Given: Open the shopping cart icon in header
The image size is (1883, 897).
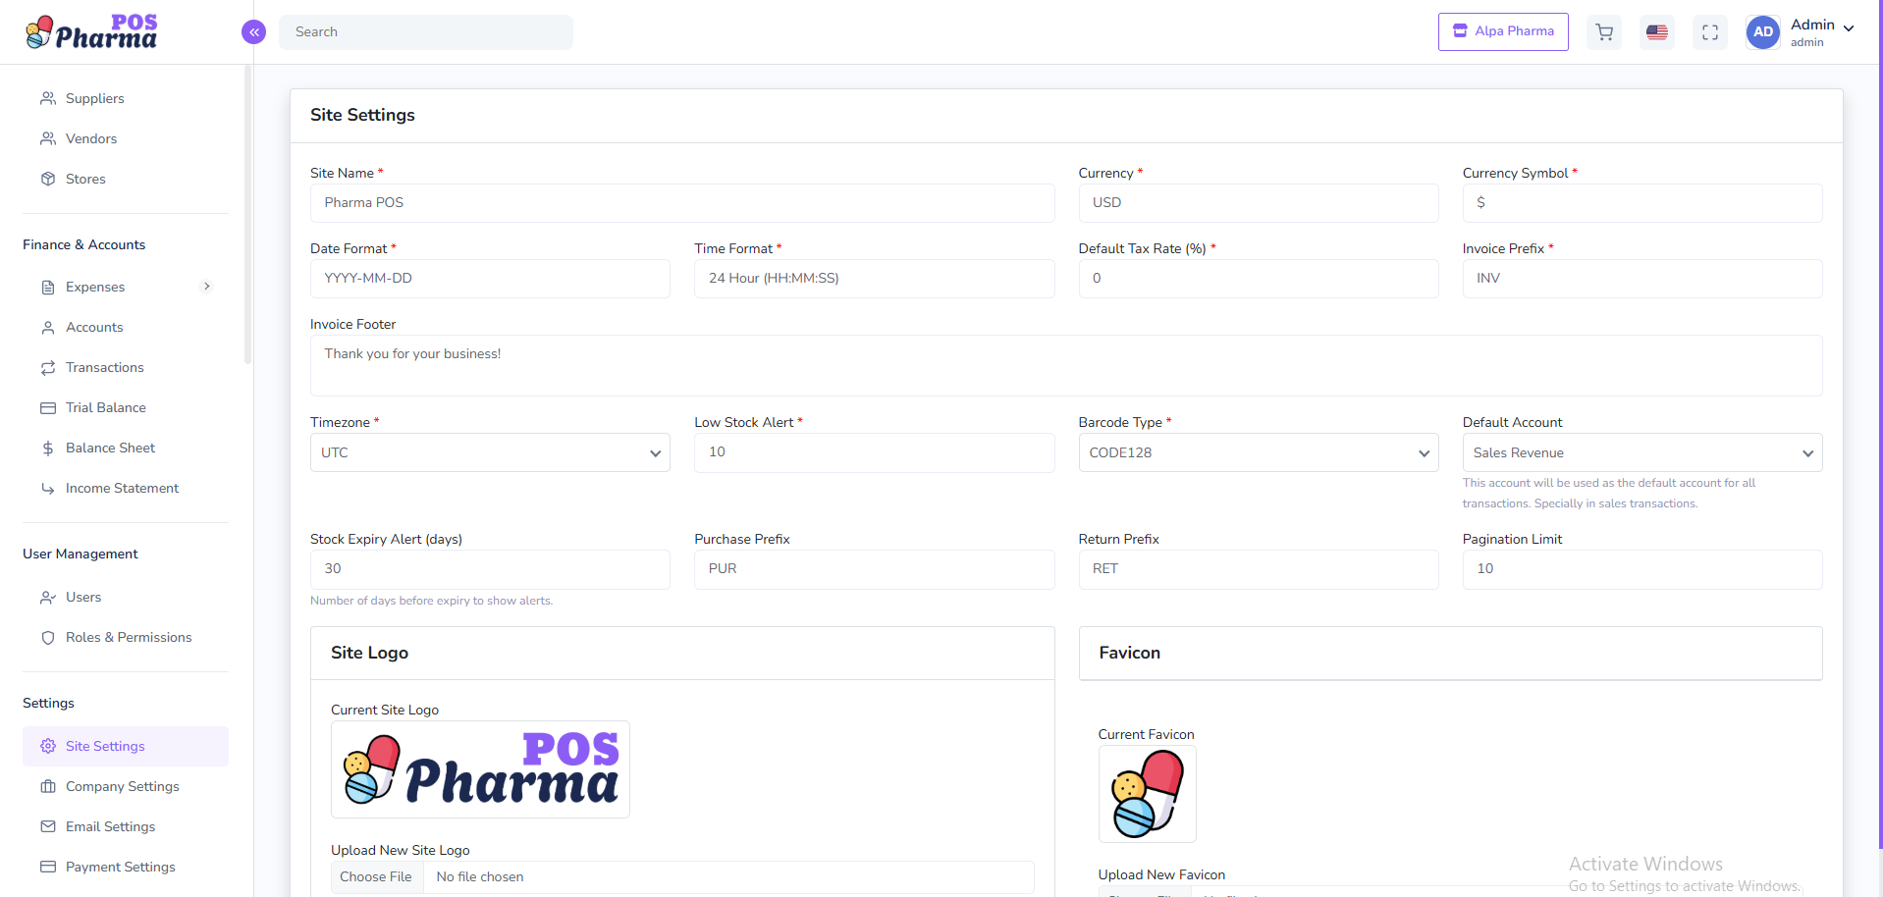Looking at the screenshot, I should click(1604, 32).
